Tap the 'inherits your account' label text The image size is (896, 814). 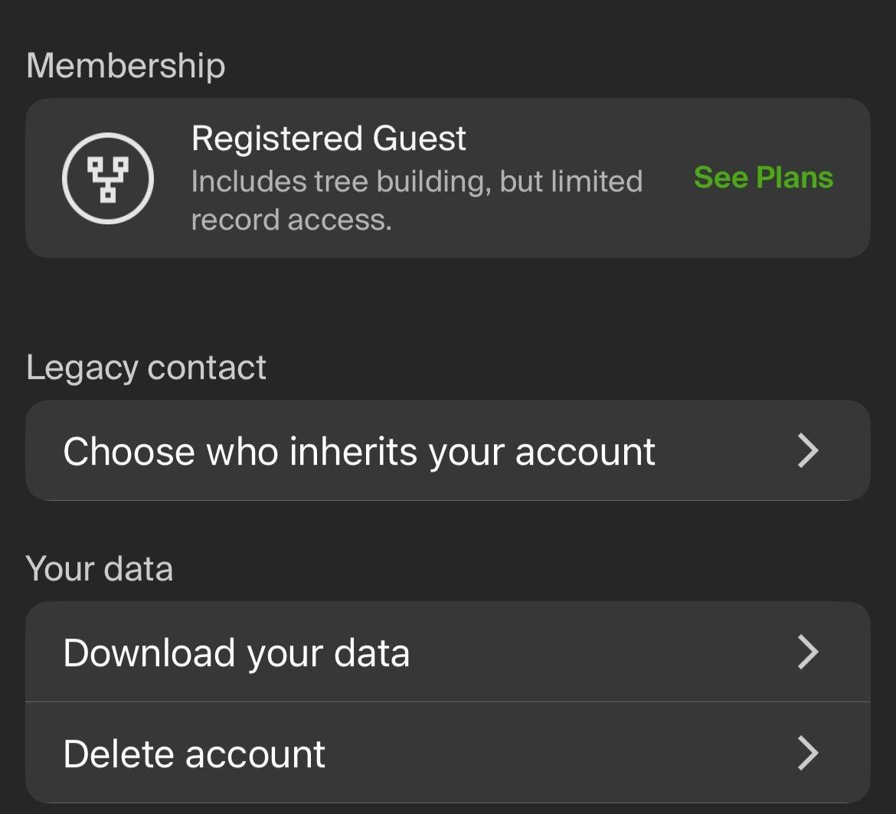coord(472,451)
